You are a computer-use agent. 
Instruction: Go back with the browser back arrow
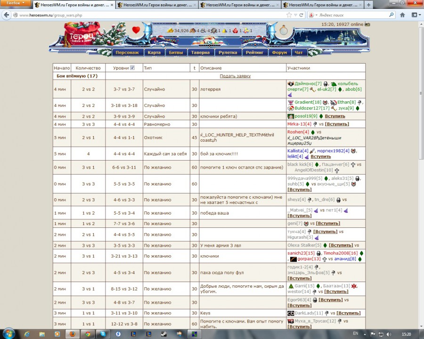pyautogui.click(x=7, y=15)
